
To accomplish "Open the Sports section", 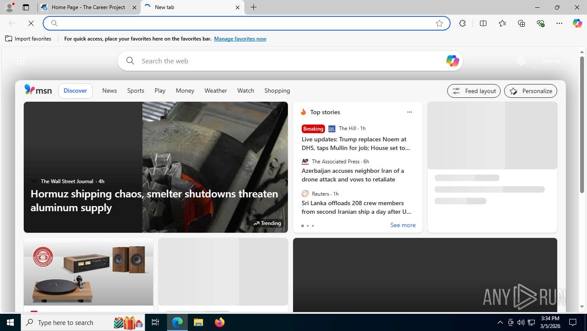I will coord(136,91).
